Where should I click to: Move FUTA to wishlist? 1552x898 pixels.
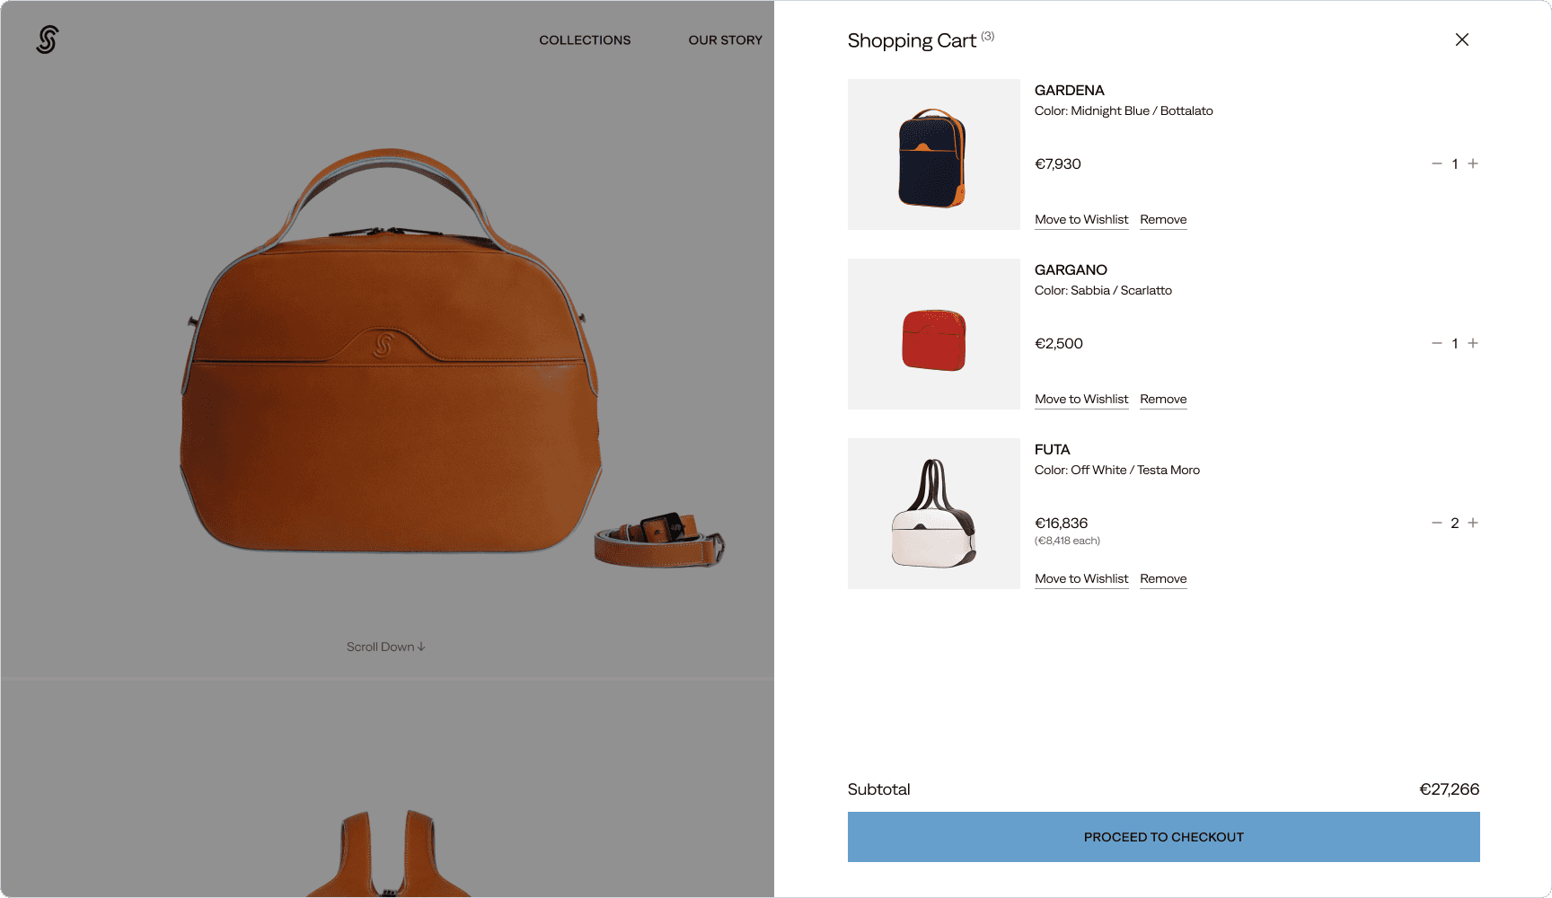1081,579
